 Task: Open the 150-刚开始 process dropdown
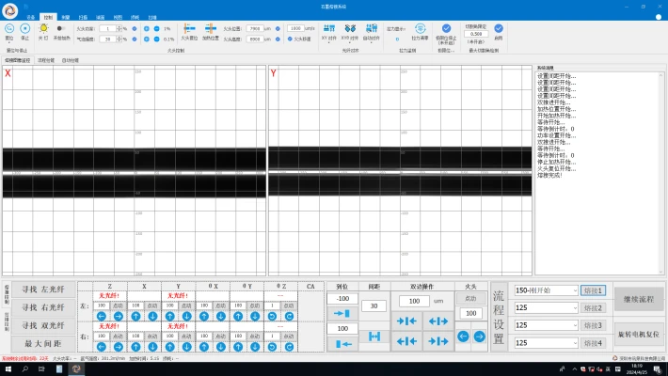(x=544, y=290)
